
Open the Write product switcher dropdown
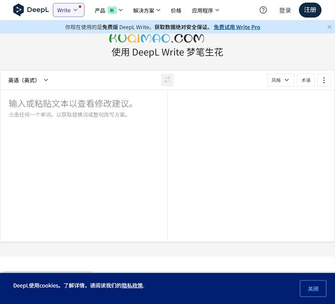(x=68, y=10)
